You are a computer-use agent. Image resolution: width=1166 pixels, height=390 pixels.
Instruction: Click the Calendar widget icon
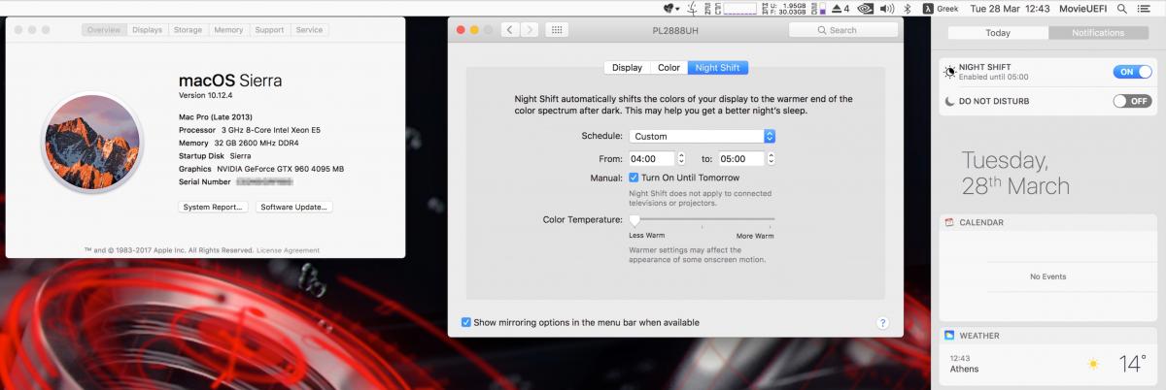(949, 222)
